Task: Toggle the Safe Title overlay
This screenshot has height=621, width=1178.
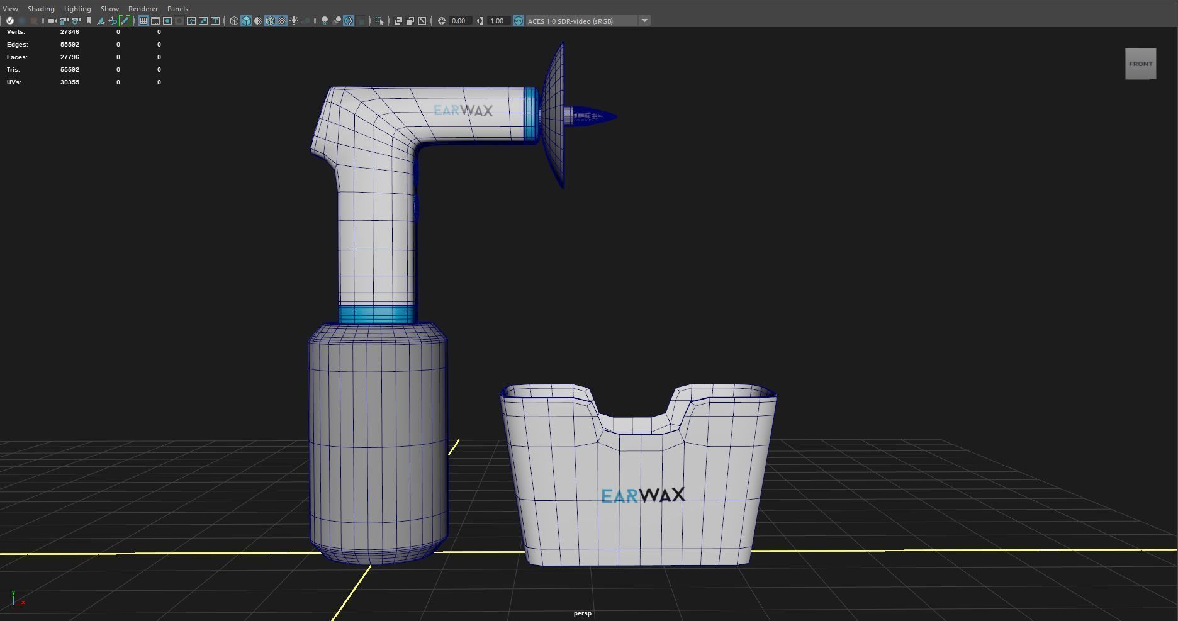Action: (x=215, y=21)
